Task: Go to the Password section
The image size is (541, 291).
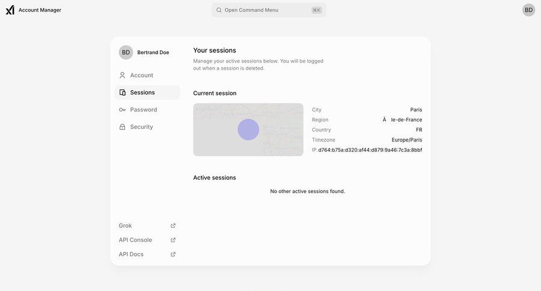Action: (x=147, y=110)
